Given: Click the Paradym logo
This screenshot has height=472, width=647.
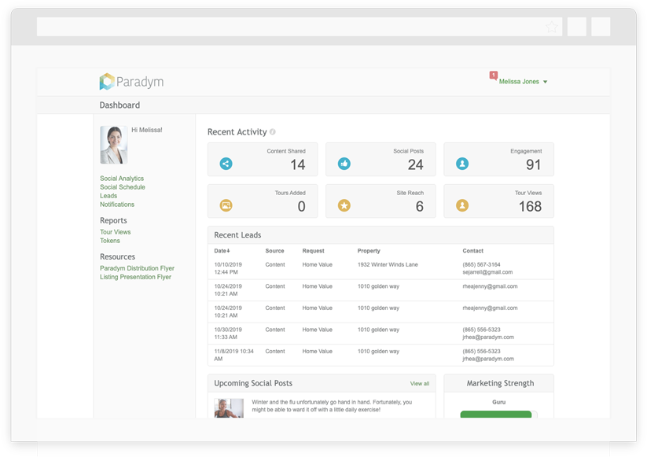Looking at the screenshot, I should click(x=131, y=81).
